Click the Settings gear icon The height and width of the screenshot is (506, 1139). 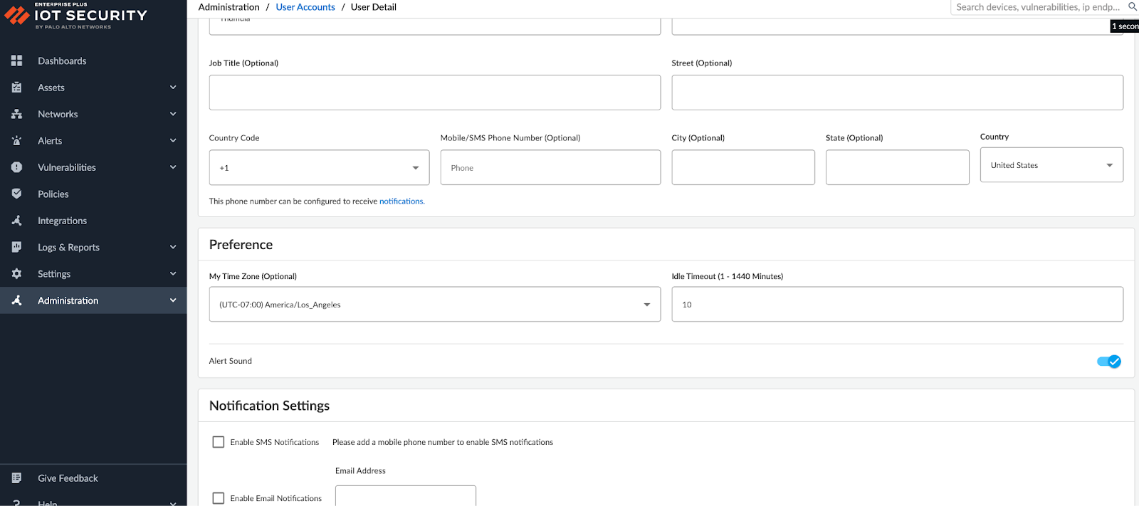(17, 274)
